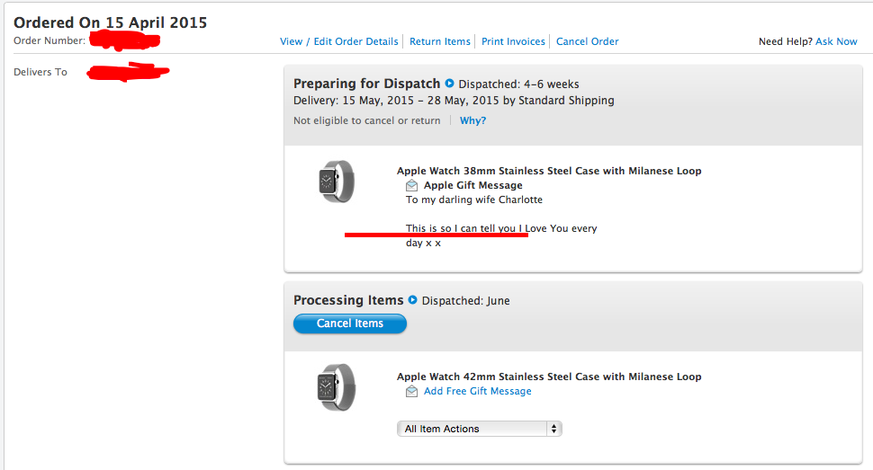The width and height of the screenshot is (873, 470).
Task: Open the 38mm Apple Watch thumbnail
Action: 337,182
